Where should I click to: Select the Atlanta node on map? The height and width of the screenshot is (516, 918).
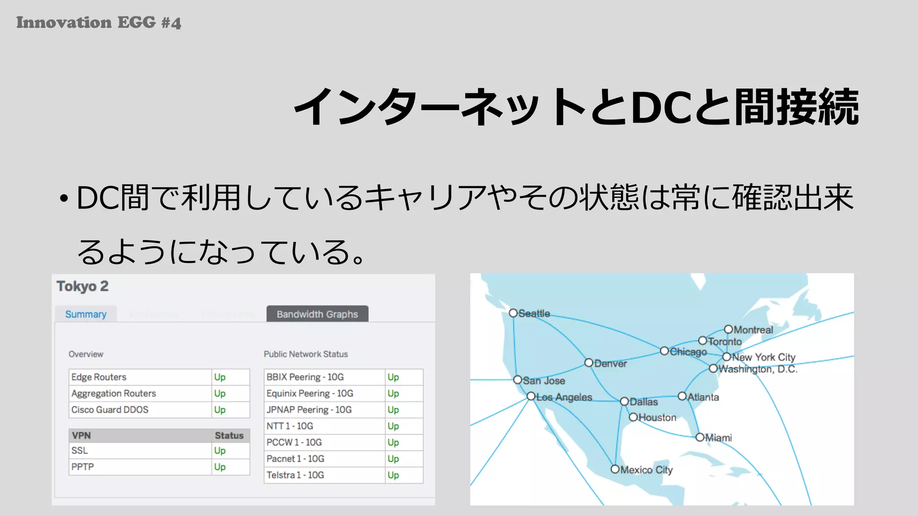pos(682,396)
